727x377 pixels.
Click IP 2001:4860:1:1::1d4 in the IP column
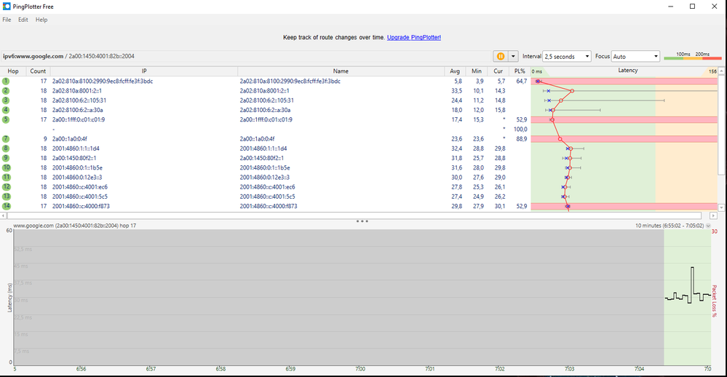coord(76,148)
